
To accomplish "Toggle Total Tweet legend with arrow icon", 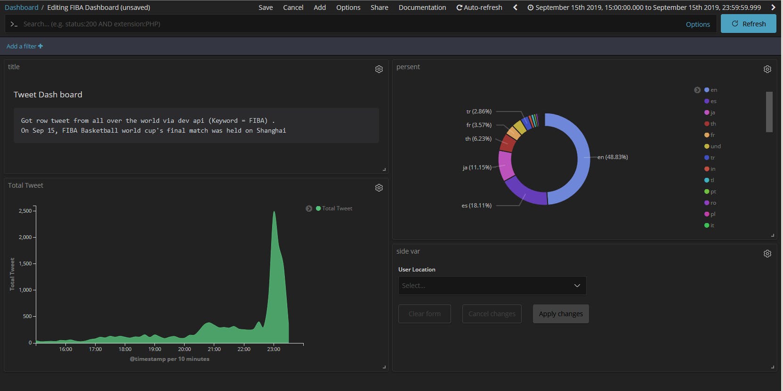I will (309, 208).
